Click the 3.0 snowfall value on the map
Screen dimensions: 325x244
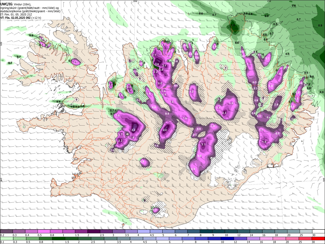click(157, 64)
